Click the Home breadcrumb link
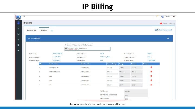This screenshot has width=195, height=109. tap(165, 24)
